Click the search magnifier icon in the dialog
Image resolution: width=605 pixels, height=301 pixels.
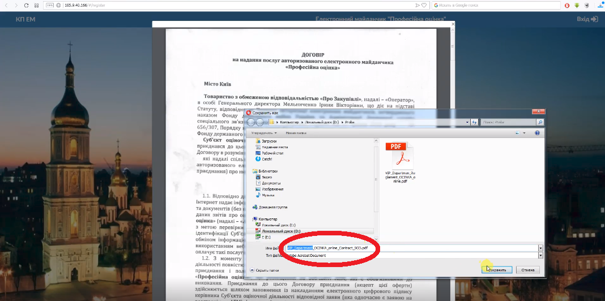coord(540,122)
